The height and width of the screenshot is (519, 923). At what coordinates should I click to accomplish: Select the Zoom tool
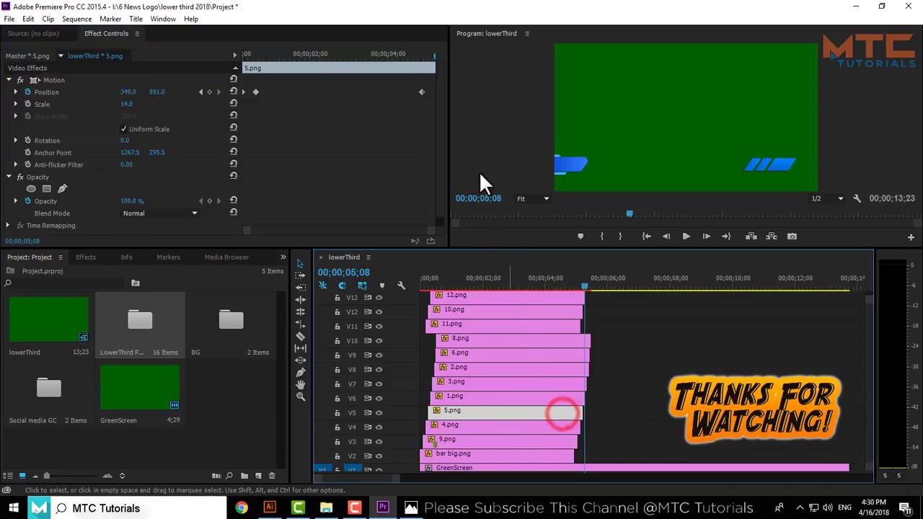click(x=301, y=396)
